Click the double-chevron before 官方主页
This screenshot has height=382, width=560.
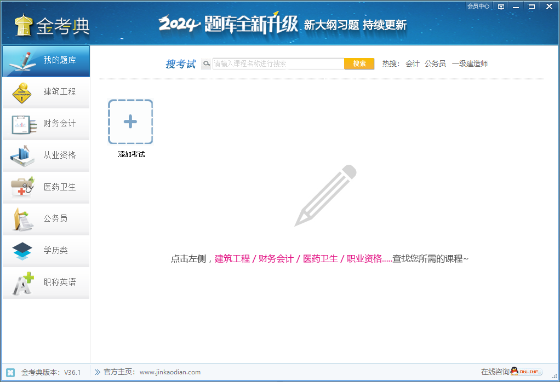tap(97, 372)
